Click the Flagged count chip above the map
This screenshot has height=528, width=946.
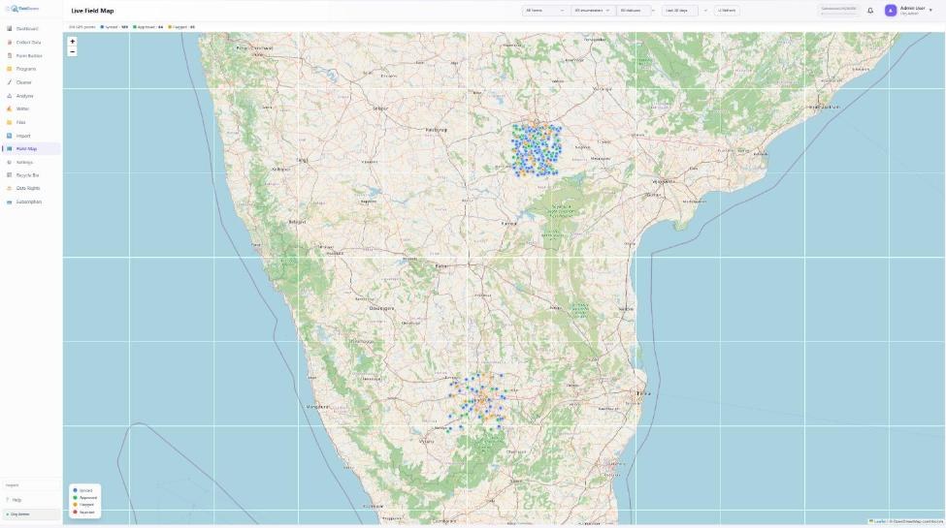[181, 27]
